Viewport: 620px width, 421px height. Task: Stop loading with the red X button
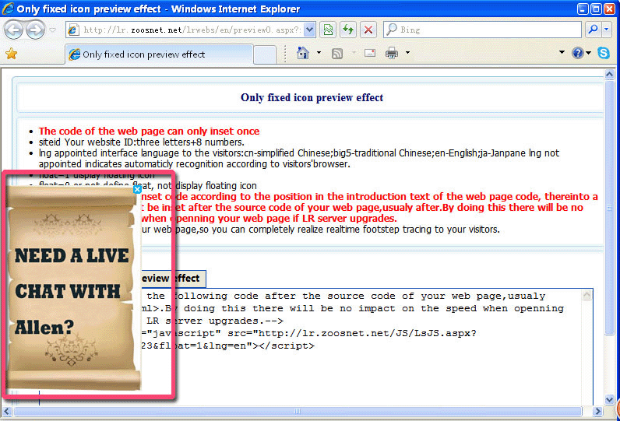[x=368, y=30]
